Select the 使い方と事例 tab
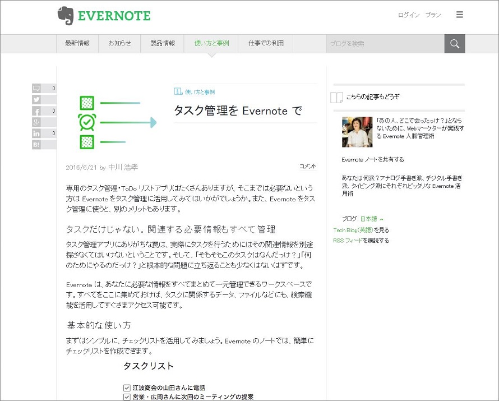 click(211, 44)
